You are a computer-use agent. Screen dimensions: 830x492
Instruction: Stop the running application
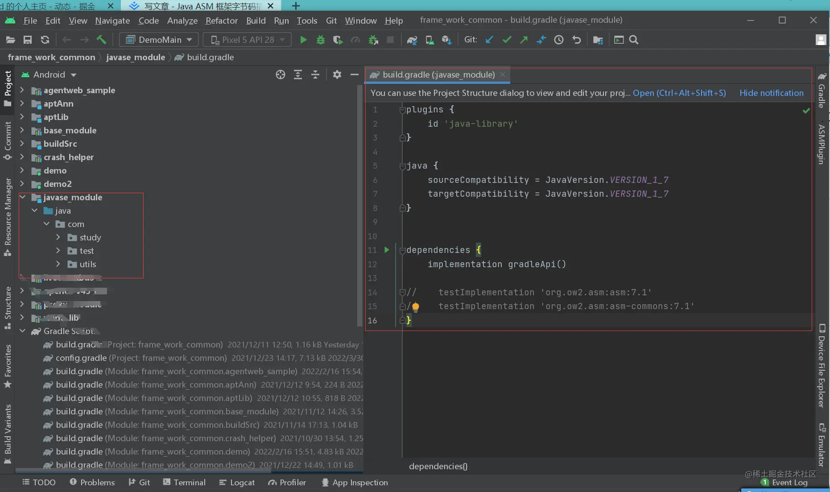tap(391, 40)
